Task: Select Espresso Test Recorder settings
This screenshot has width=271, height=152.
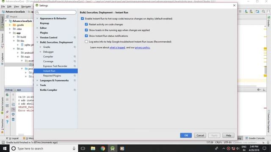Action: [x=55, y=66]
